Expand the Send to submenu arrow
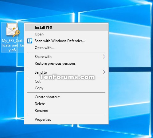 [104, 72]
